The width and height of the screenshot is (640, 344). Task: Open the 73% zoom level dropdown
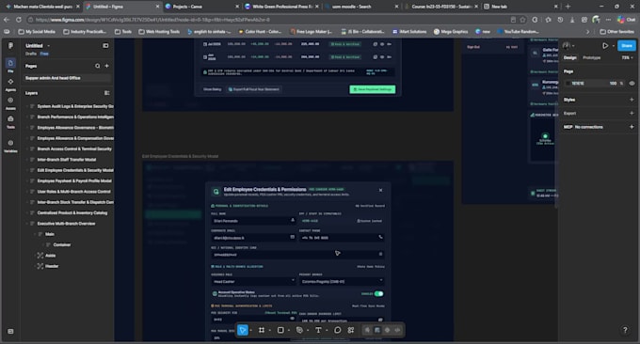pyautogui.click(x=628, y=58)
